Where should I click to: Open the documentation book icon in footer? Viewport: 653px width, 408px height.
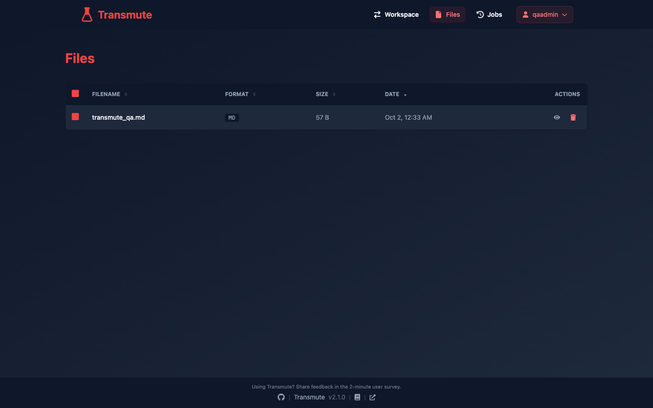pos(357,397)
